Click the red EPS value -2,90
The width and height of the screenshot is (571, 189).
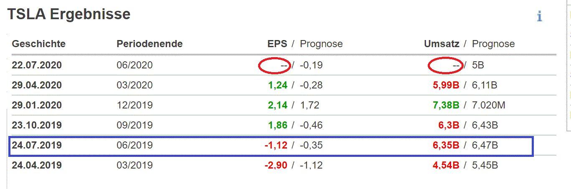click(276, 165)
